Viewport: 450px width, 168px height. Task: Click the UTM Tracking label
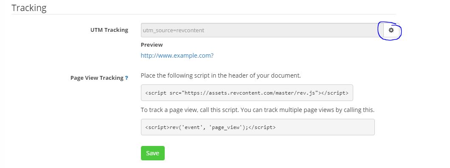click(109, 30)
